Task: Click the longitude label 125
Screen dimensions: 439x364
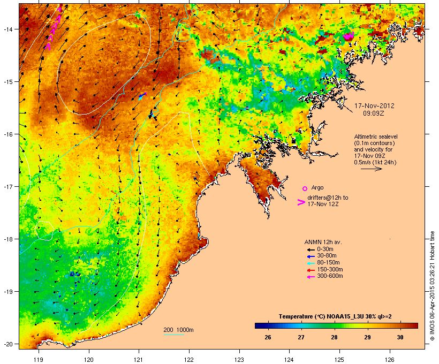Action: click(x=339, y=360)
